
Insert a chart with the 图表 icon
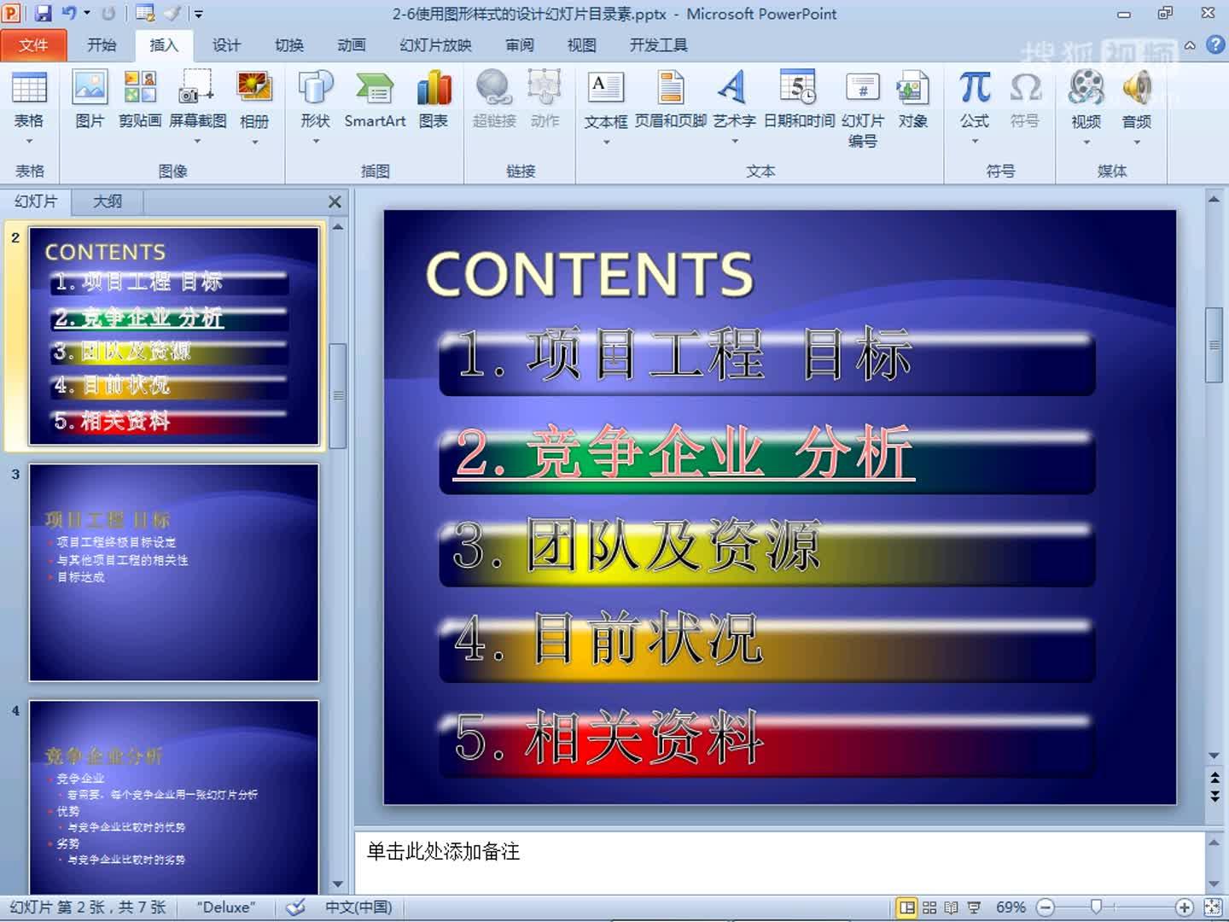pyautogui.click(x=434, y=98)
